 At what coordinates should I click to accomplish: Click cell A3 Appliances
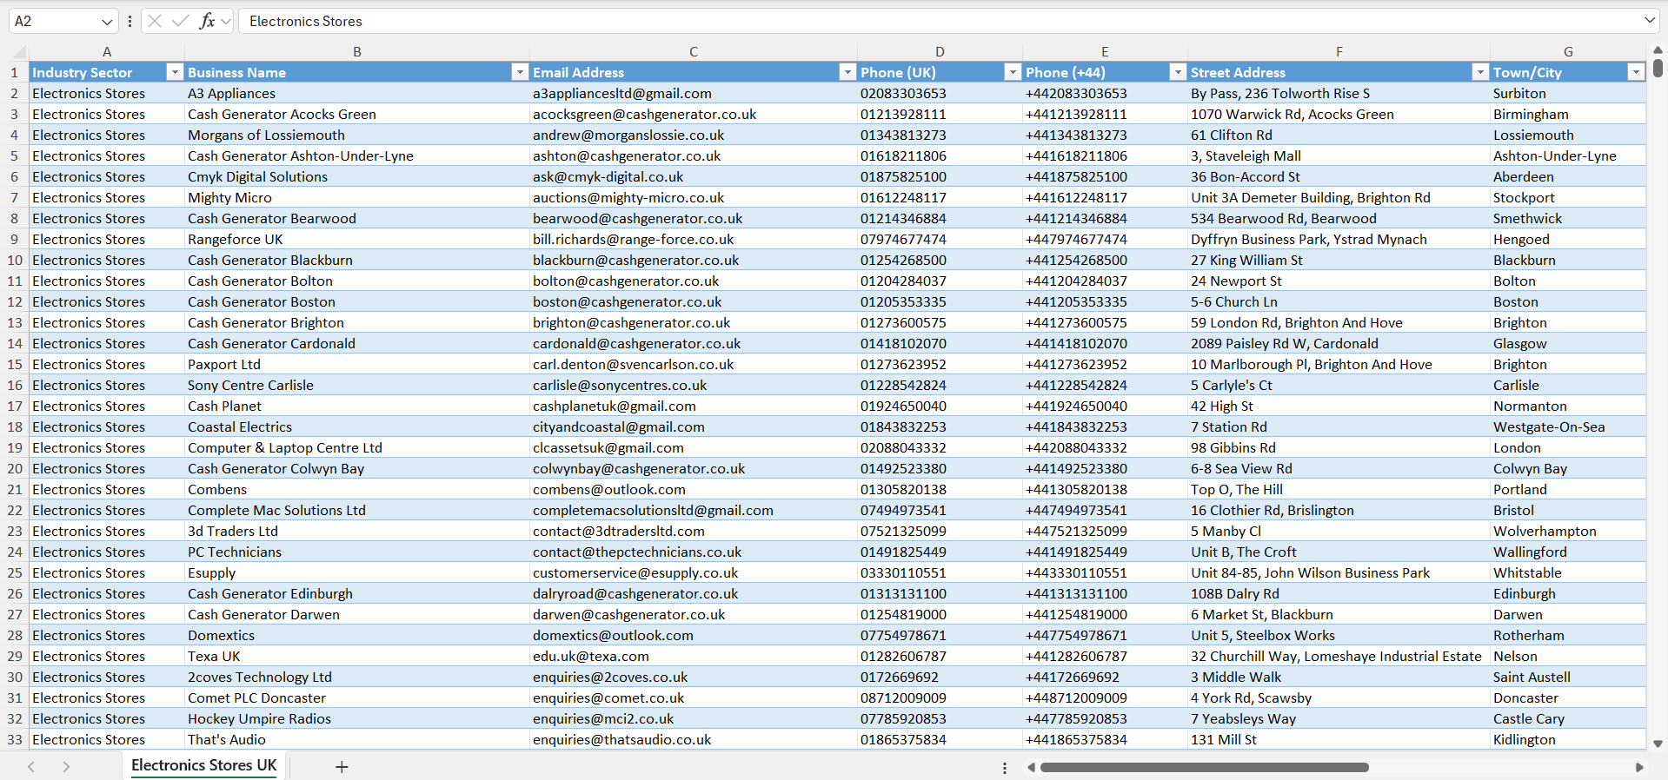point(357,93)
